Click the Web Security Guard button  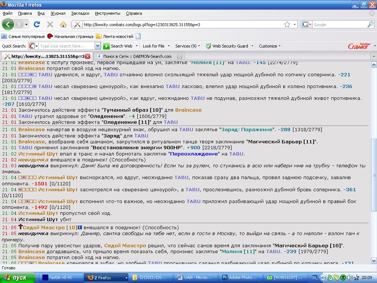click(227, 46)
